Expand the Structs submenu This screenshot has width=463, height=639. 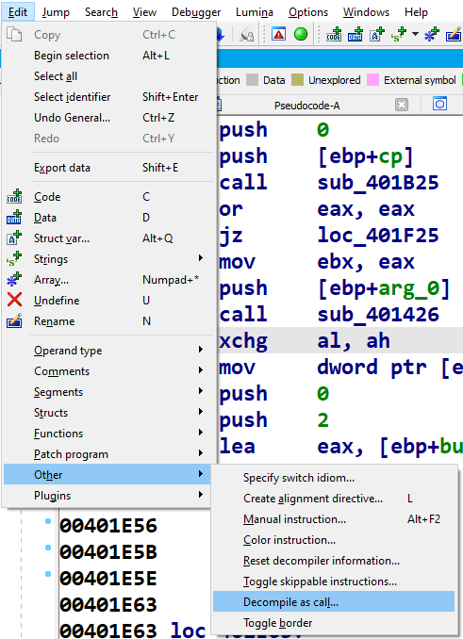[200, 412]
